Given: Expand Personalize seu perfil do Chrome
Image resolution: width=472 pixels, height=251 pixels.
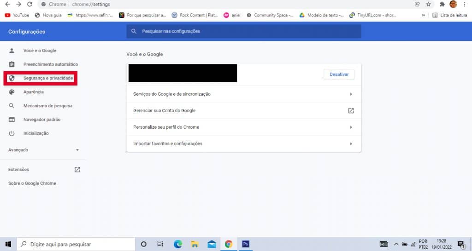Looking at the screenshot, I should tap(244, 127).
